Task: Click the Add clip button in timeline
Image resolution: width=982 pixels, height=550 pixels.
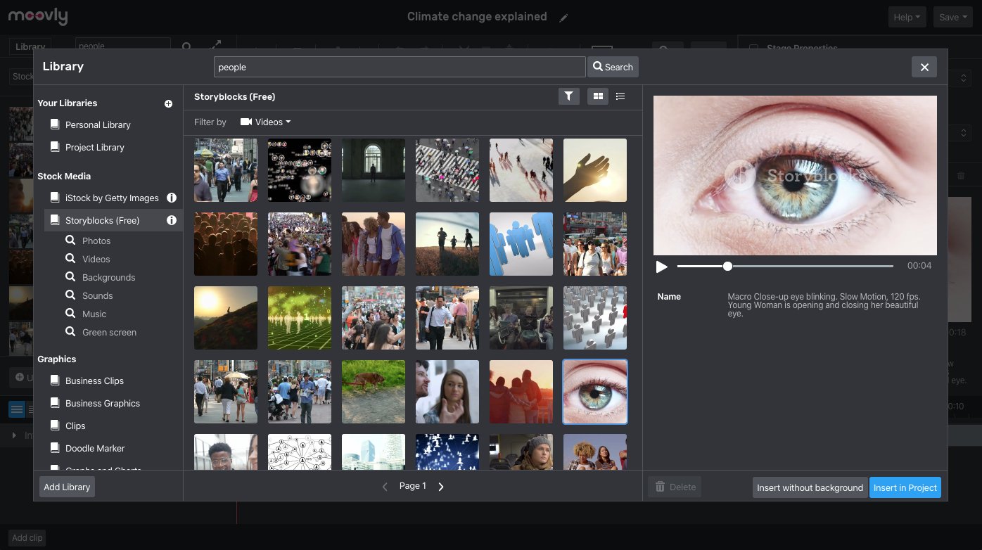Action: coord(27,537)
